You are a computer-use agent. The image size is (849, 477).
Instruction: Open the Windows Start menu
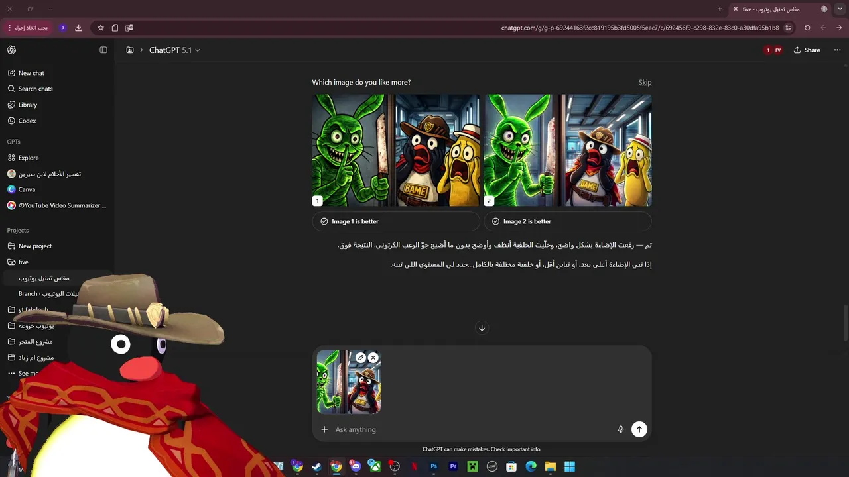(570, 466)
